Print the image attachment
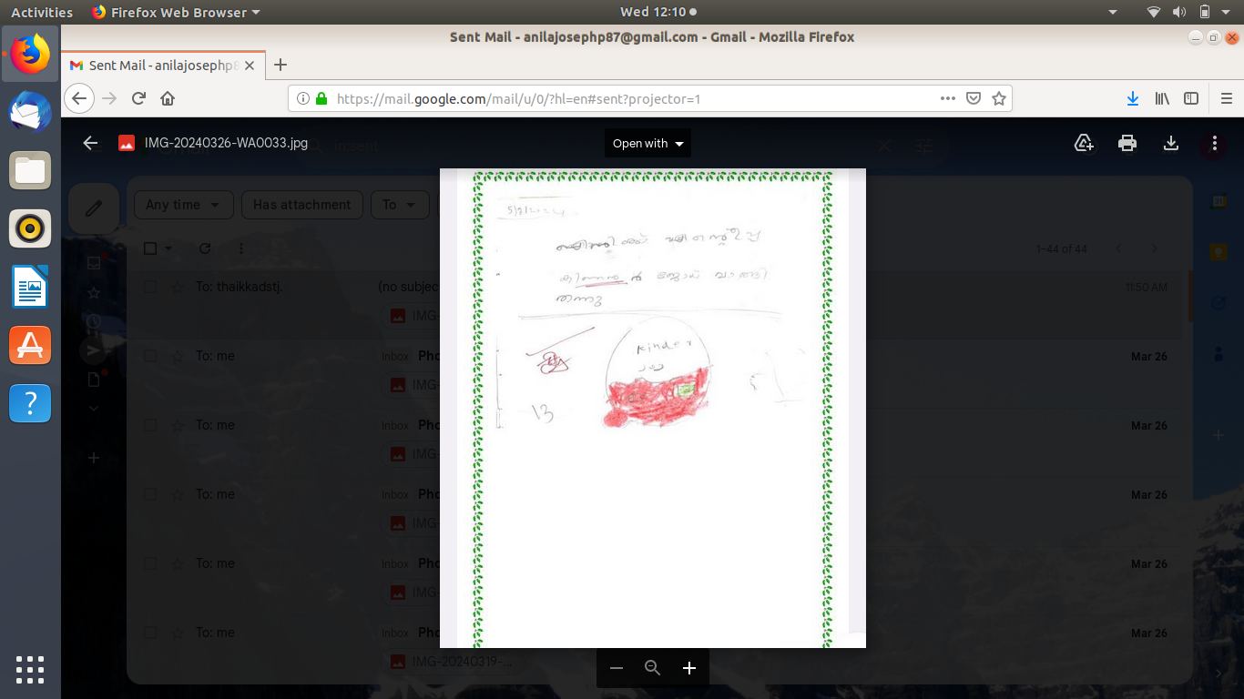The height and width of the screenshot is (699, 1244). tap(1127, 143)
